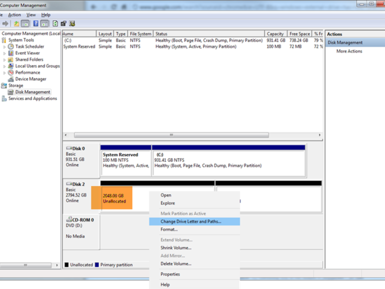
Task: Choose Explore from the context menu
Action: (x=194, y=203)
